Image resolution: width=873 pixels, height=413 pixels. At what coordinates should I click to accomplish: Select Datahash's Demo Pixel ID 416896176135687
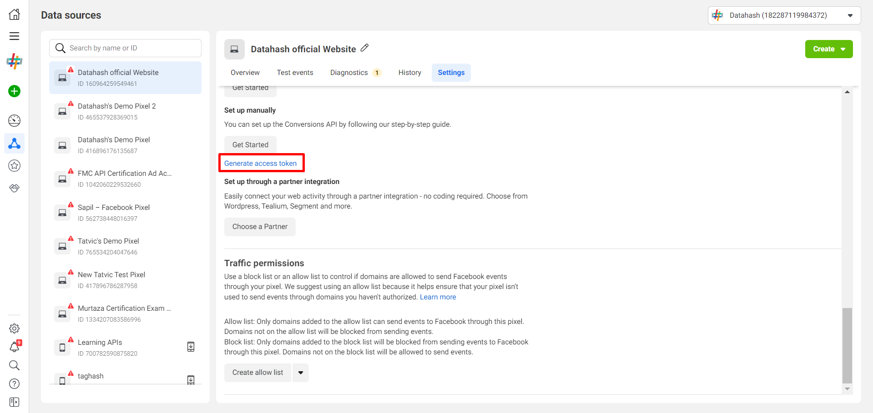point(125,145)
